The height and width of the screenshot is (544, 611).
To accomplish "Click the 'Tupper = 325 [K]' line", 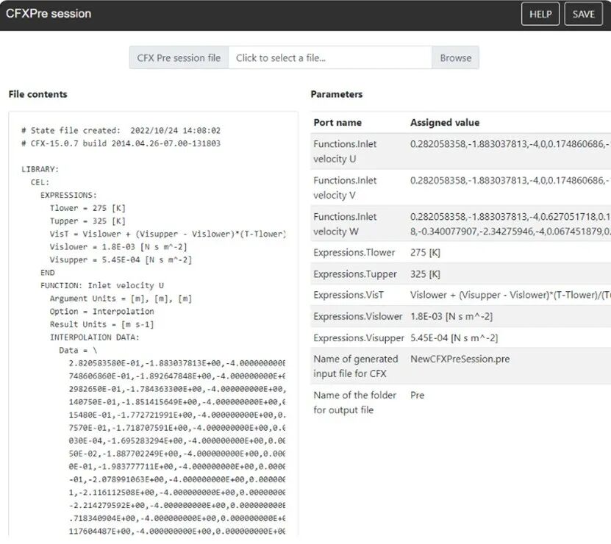I will coord(87,221).
